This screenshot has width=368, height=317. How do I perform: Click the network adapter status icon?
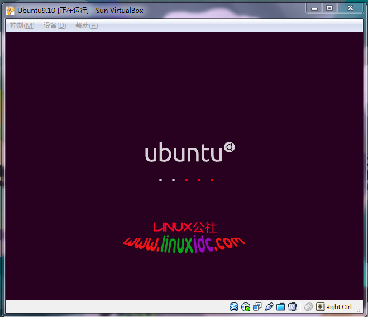point(257,307)
